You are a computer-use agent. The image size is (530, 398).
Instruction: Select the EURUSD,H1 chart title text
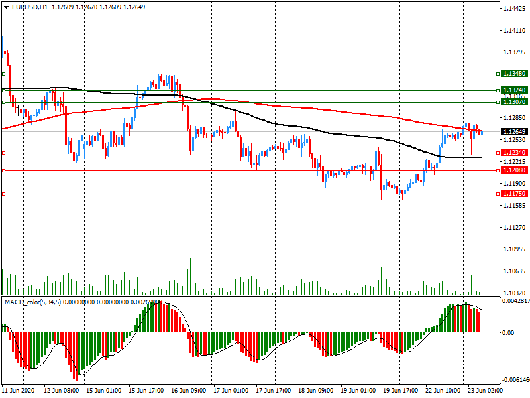[30, 7]
